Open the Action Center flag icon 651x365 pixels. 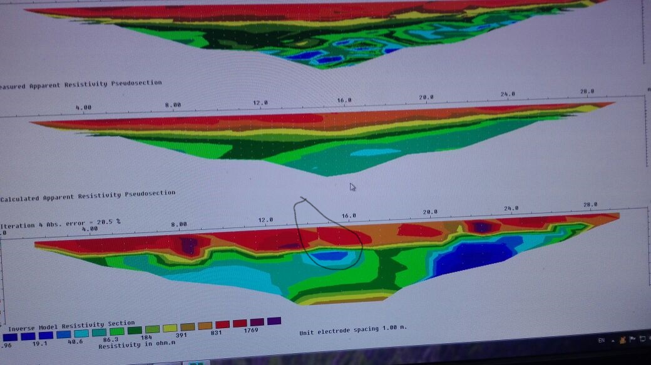632,339
